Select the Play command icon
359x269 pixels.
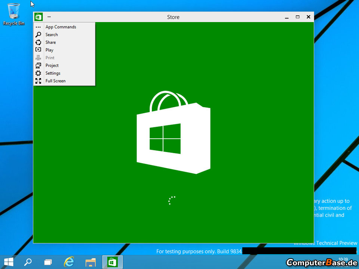pos(38,50)
